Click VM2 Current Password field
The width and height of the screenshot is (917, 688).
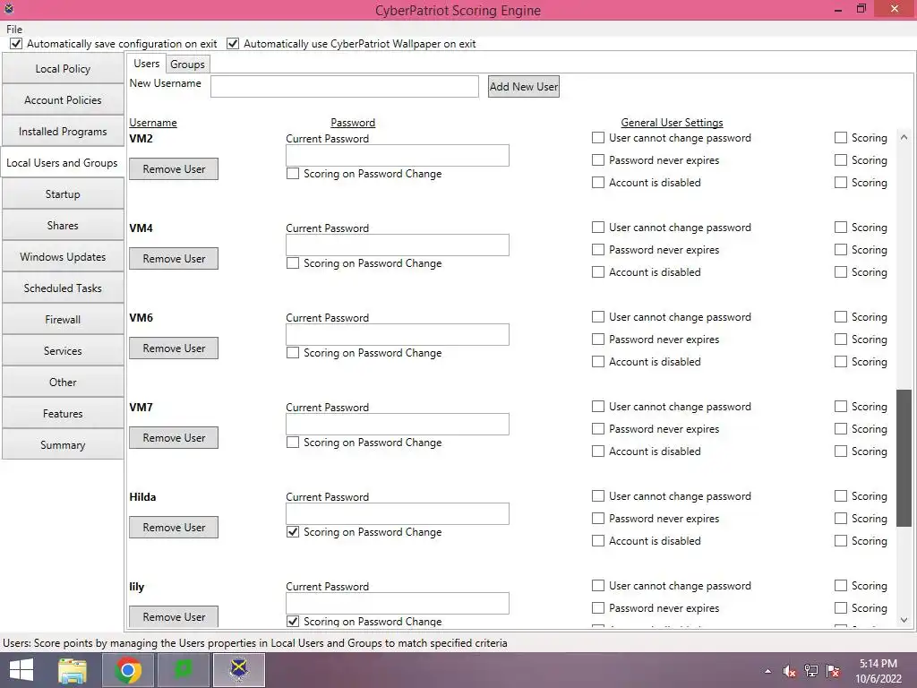tap(397, 156)
